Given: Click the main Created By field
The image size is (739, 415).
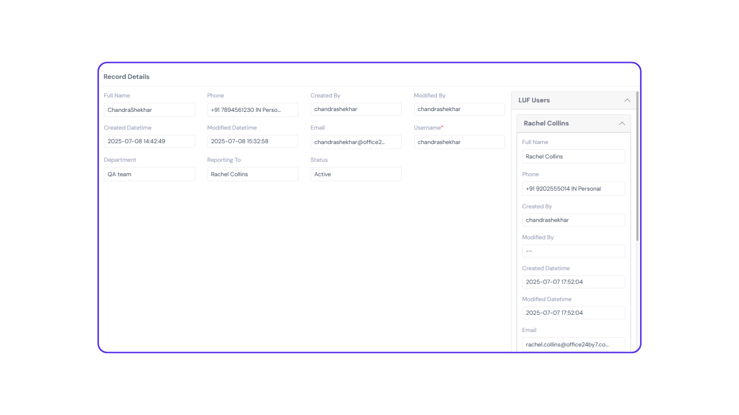Looking at the screenshot, I should pos(356,109).
